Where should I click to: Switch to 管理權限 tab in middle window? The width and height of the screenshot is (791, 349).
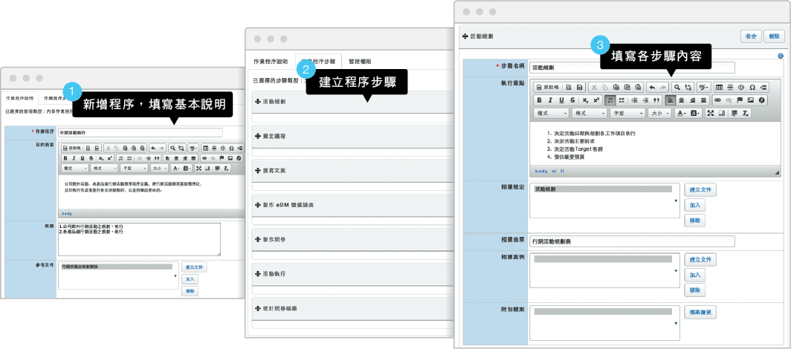pyautogui.click(x=360, y=62)
